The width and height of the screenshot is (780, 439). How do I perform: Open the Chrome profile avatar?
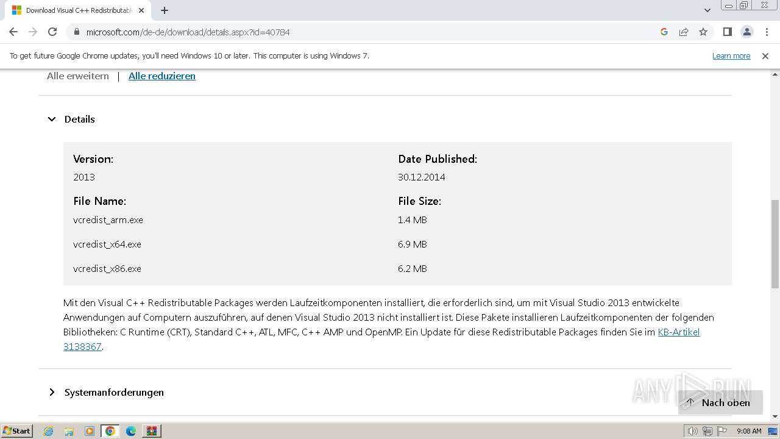[x=747, y=32]
